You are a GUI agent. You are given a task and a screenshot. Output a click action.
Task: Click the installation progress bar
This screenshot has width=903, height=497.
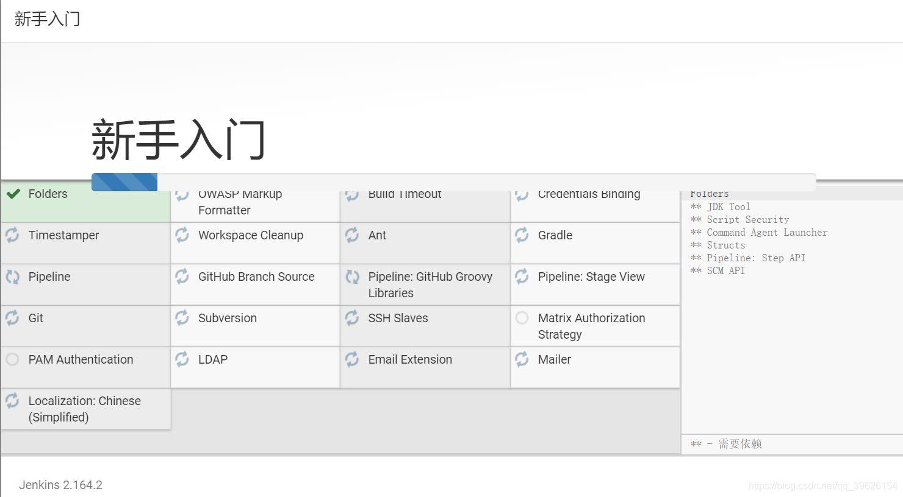tap(453, 182)
